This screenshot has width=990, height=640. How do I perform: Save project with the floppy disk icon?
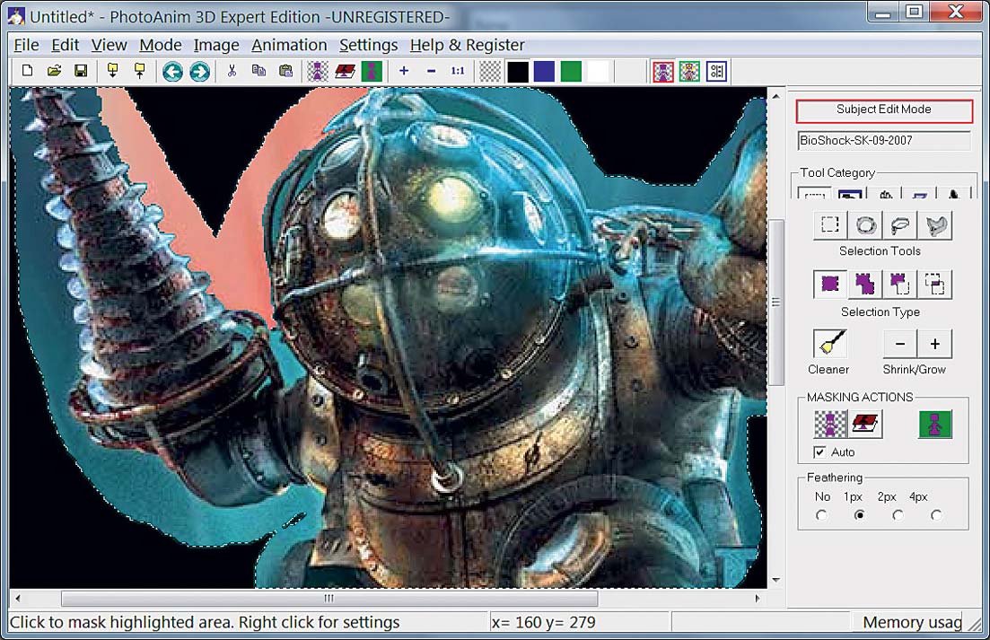(x=81, y=71)
